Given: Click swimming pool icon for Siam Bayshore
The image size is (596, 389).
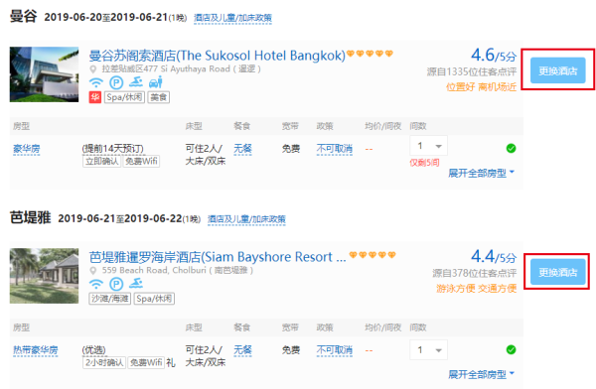Looking at the screenshot, I should (136, 283).
